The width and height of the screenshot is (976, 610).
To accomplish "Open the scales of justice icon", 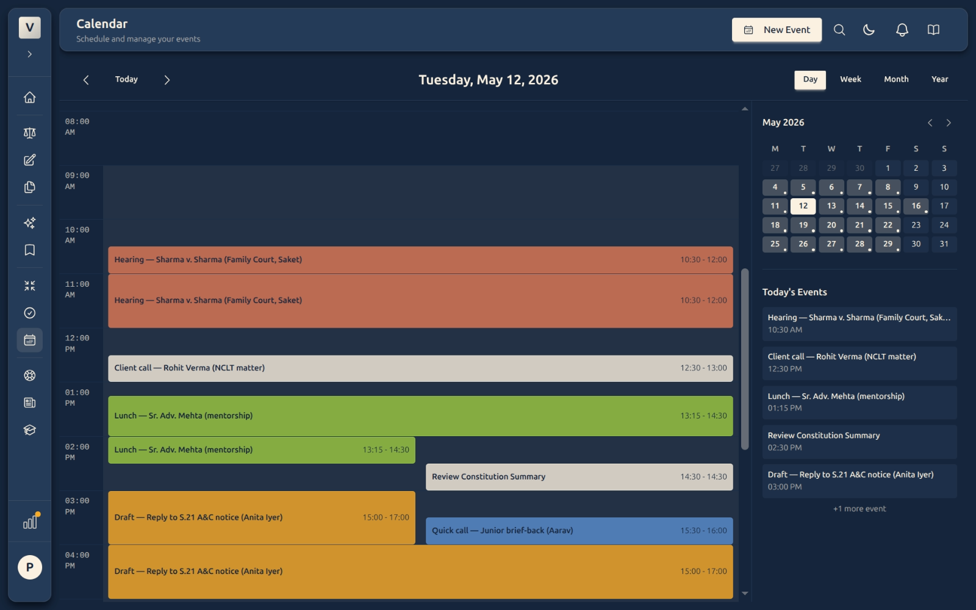I will pyautogui.click(x=29, y=133).
